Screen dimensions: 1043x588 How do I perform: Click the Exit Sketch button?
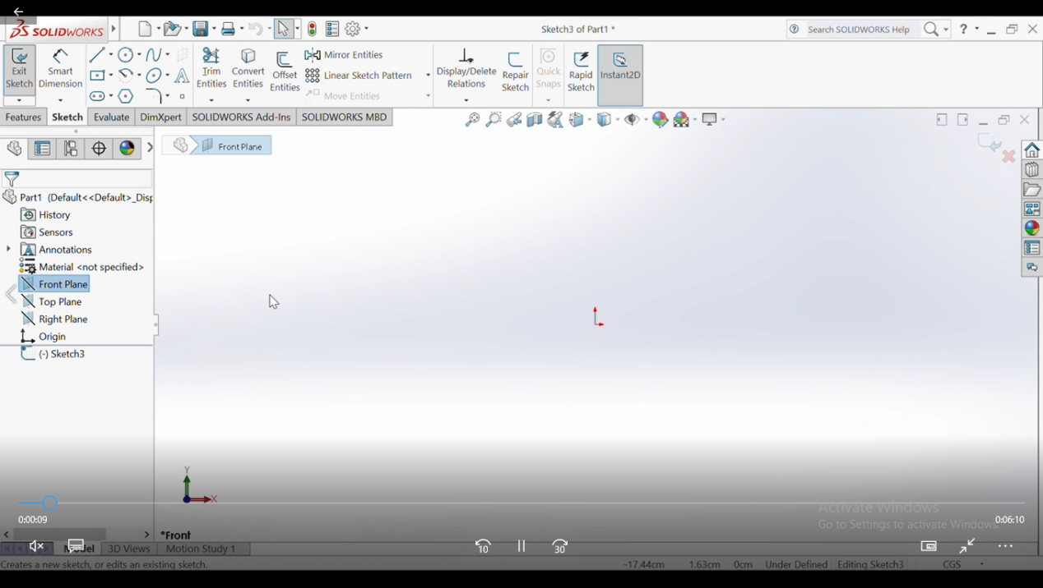(19, 70)
